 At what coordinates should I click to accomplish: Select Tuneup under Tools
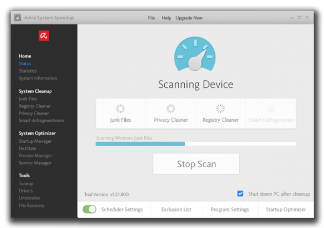pyautogui.click(x=26, y=184)
